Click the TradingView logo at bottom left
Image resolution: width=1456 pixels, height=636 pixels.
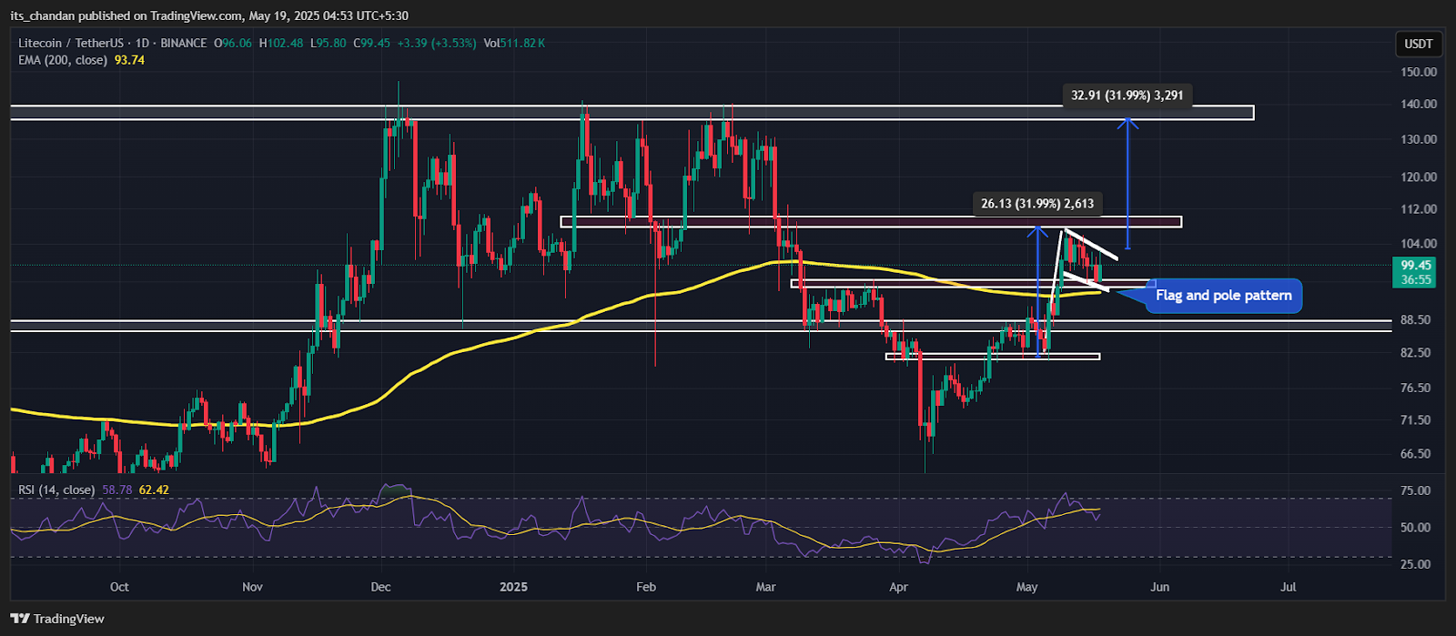(56, 619)
